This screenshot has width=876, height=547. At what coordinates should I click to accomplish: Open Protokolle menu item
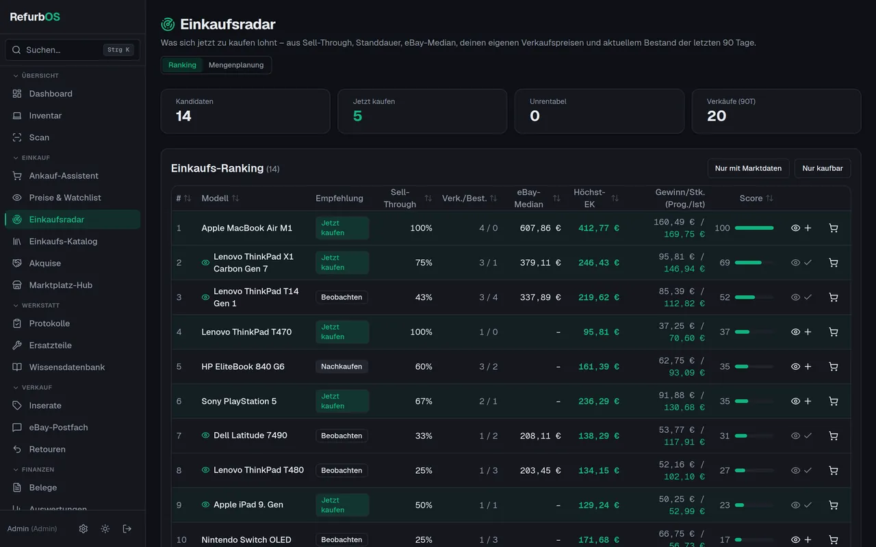point(73,323)
